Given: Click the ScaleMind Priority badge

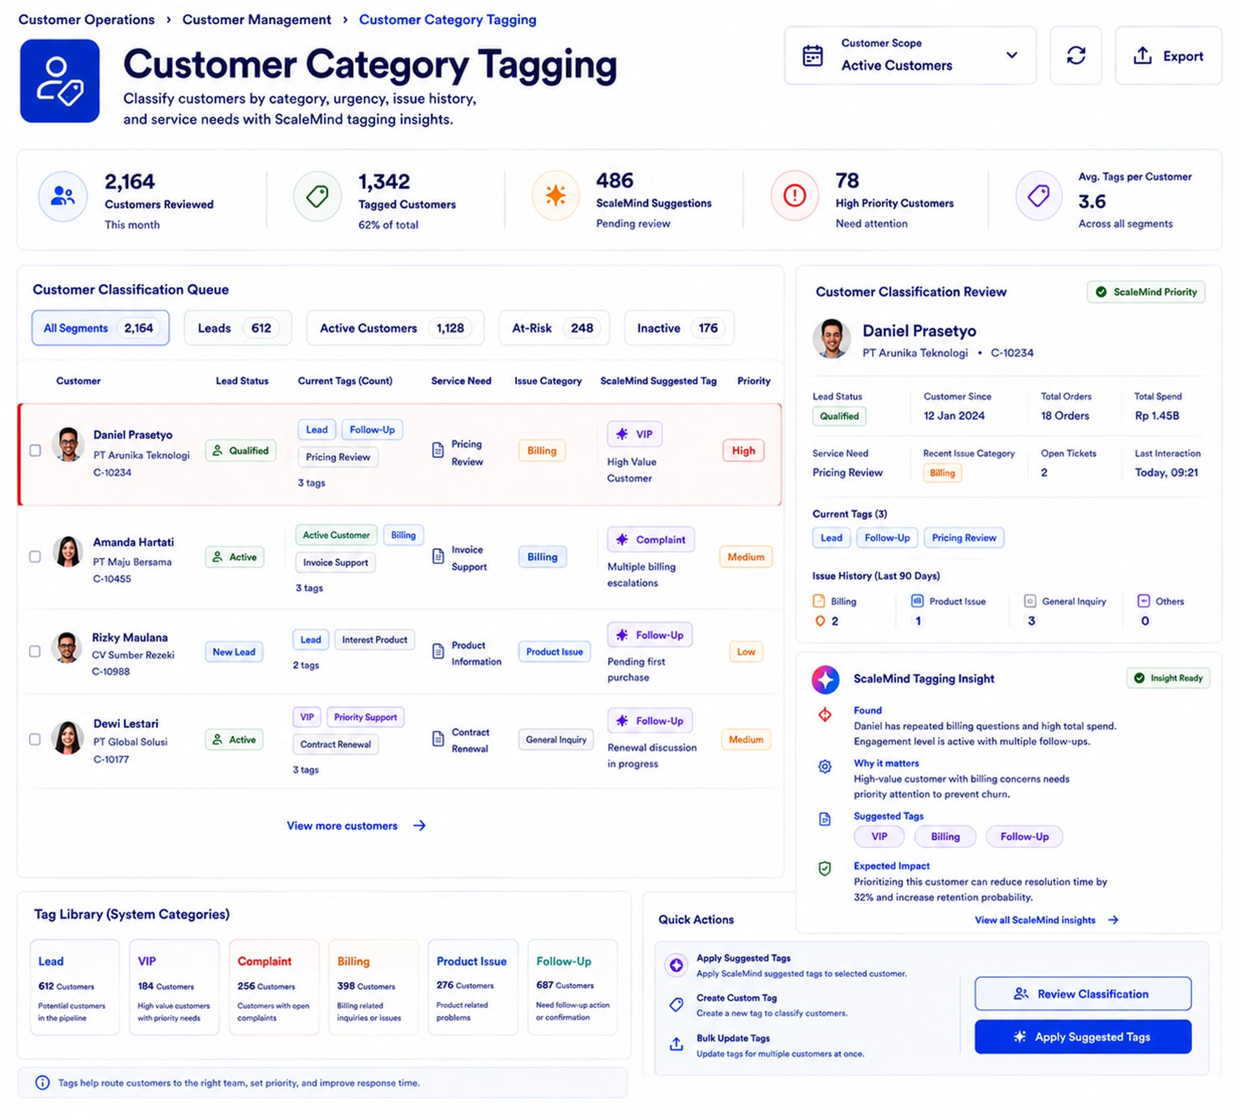Looking at the screenshot, I should [x=1146, y=292].
